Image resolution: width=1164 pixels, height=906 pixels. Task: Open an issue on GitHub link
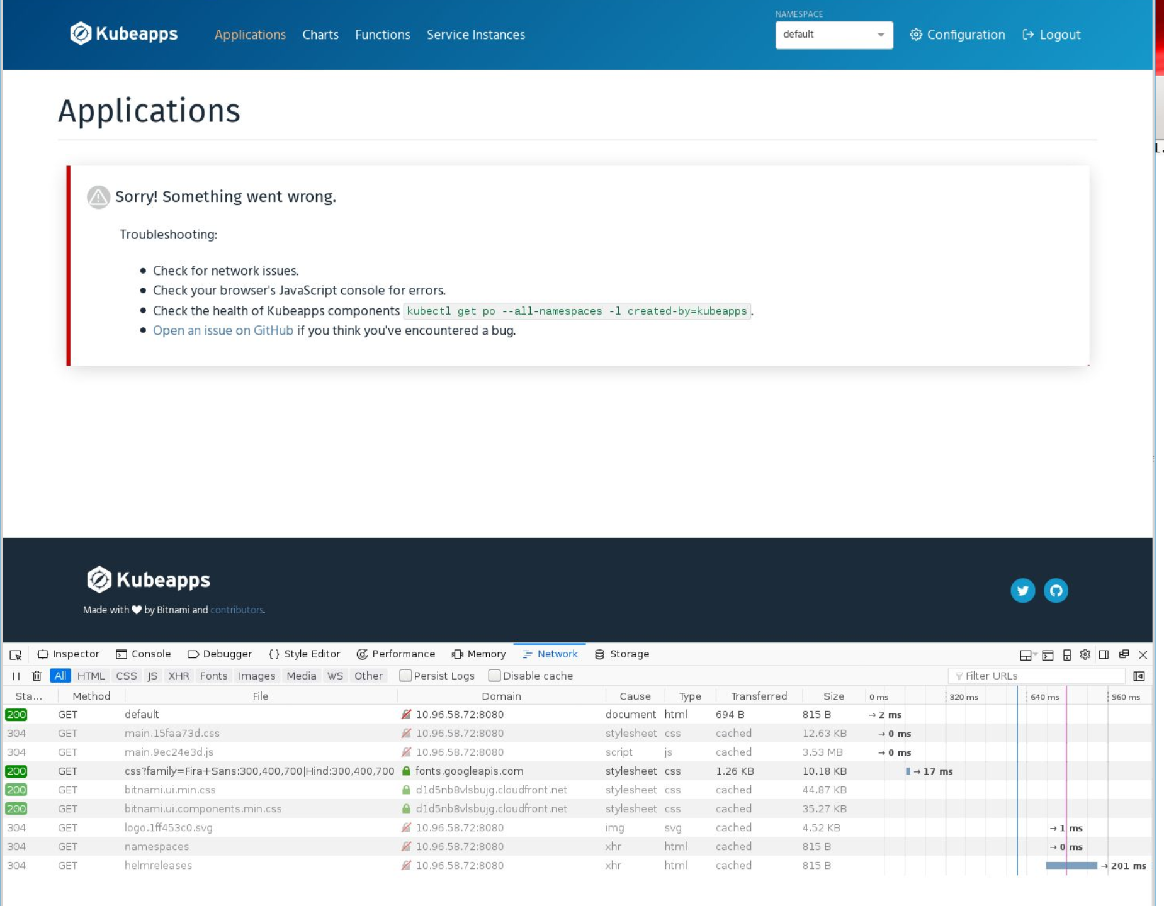pyautogui.click(x=222, y=330)
